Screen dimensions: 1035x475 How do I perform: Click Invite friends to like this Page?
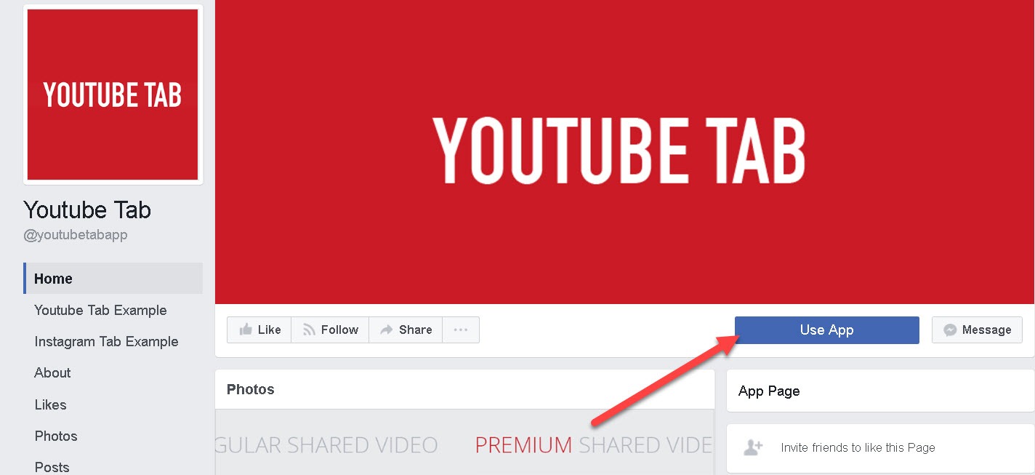pyautogui.click(x=858, y=447)
